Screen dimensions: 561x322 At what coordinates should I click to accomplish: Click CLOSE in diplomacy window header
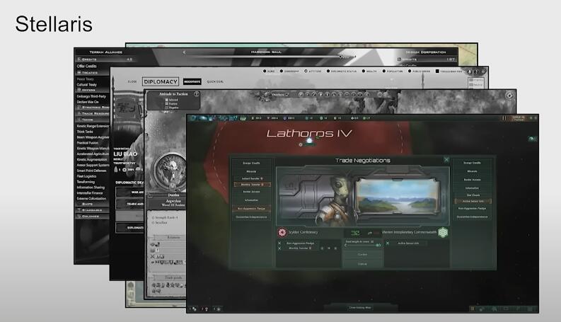point(132,81)
